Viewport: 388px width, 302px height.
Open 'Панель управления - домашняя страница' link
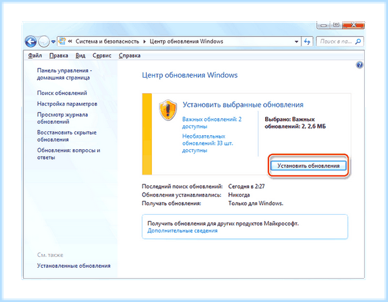[64, 74]
